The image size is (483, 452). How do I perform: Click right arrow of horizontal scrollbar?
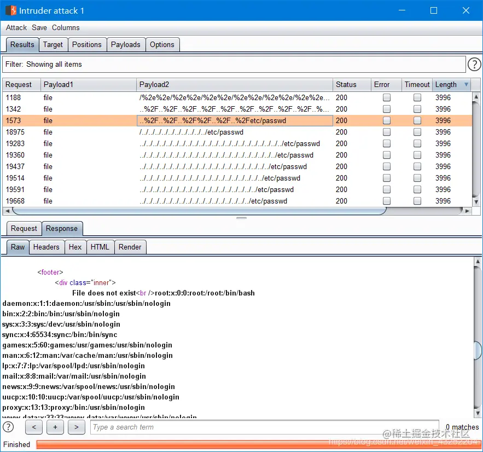point(467,211)
